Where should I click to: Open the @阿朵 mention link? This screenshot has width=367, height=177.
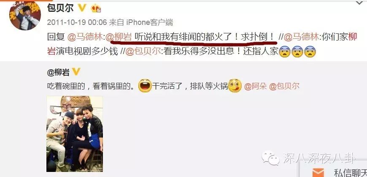(255, 87)
